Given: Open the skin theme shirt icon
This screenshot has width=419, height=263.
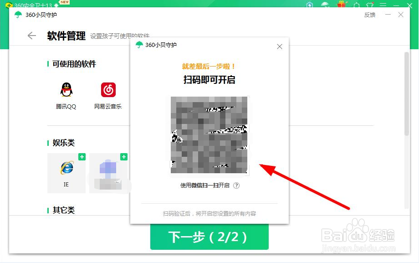Looking at the screenshot, I should click(369, 5).
